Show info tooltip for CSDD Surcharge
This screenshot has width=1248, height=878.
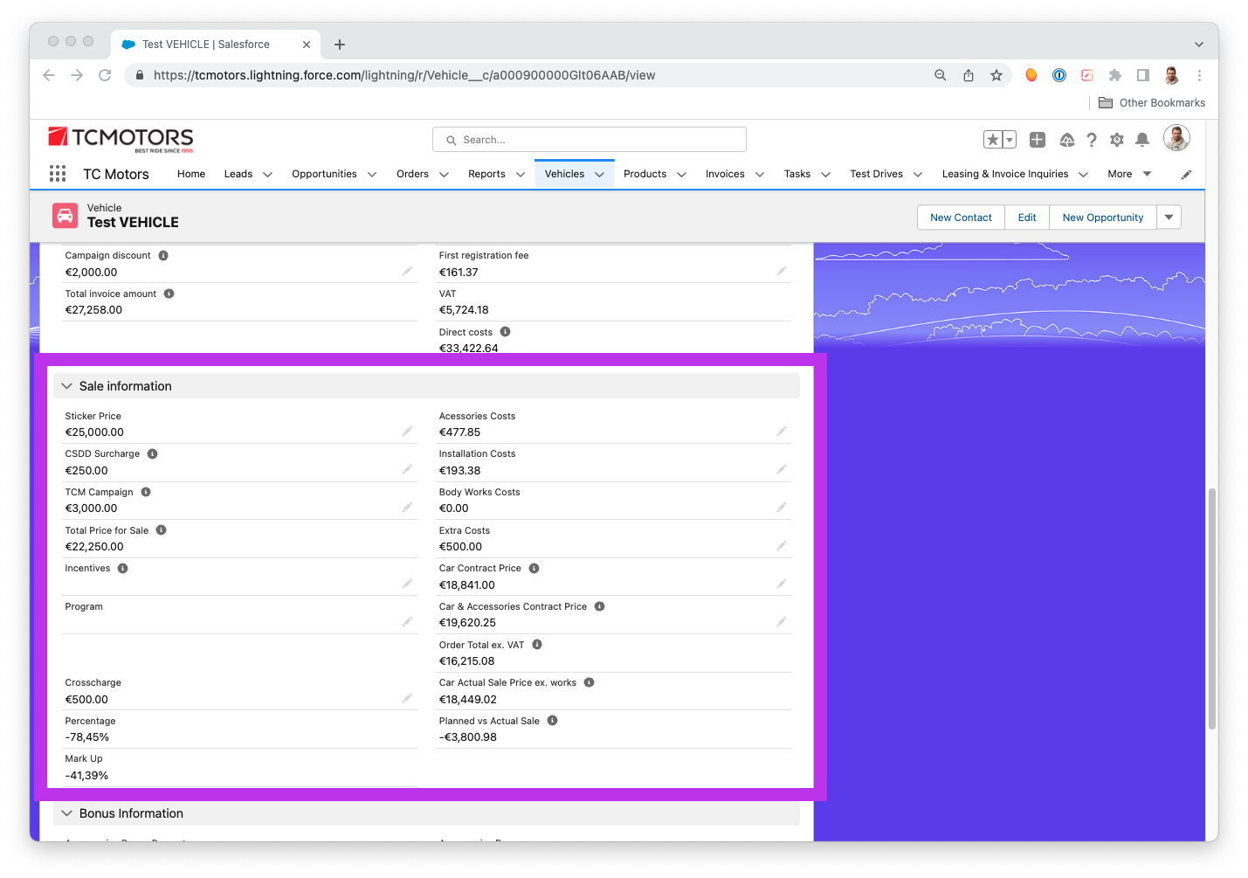pos(152,453)
